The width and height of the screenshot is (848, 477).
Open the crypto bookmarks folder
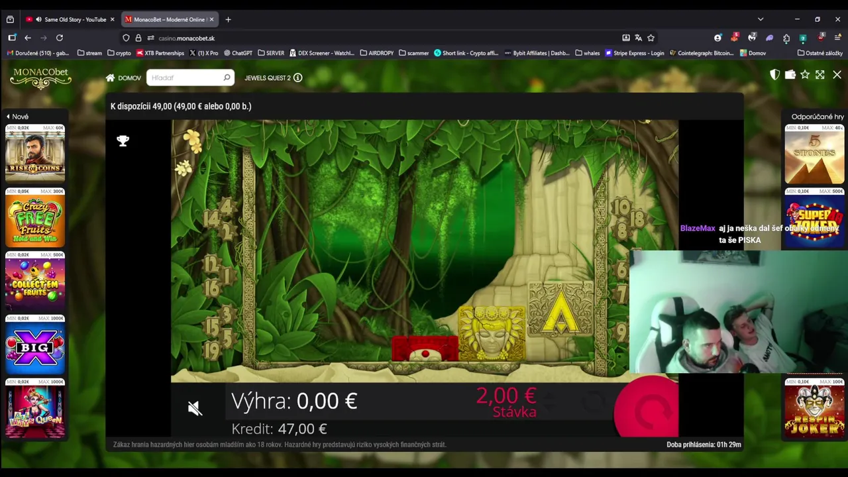pos(119,53)
